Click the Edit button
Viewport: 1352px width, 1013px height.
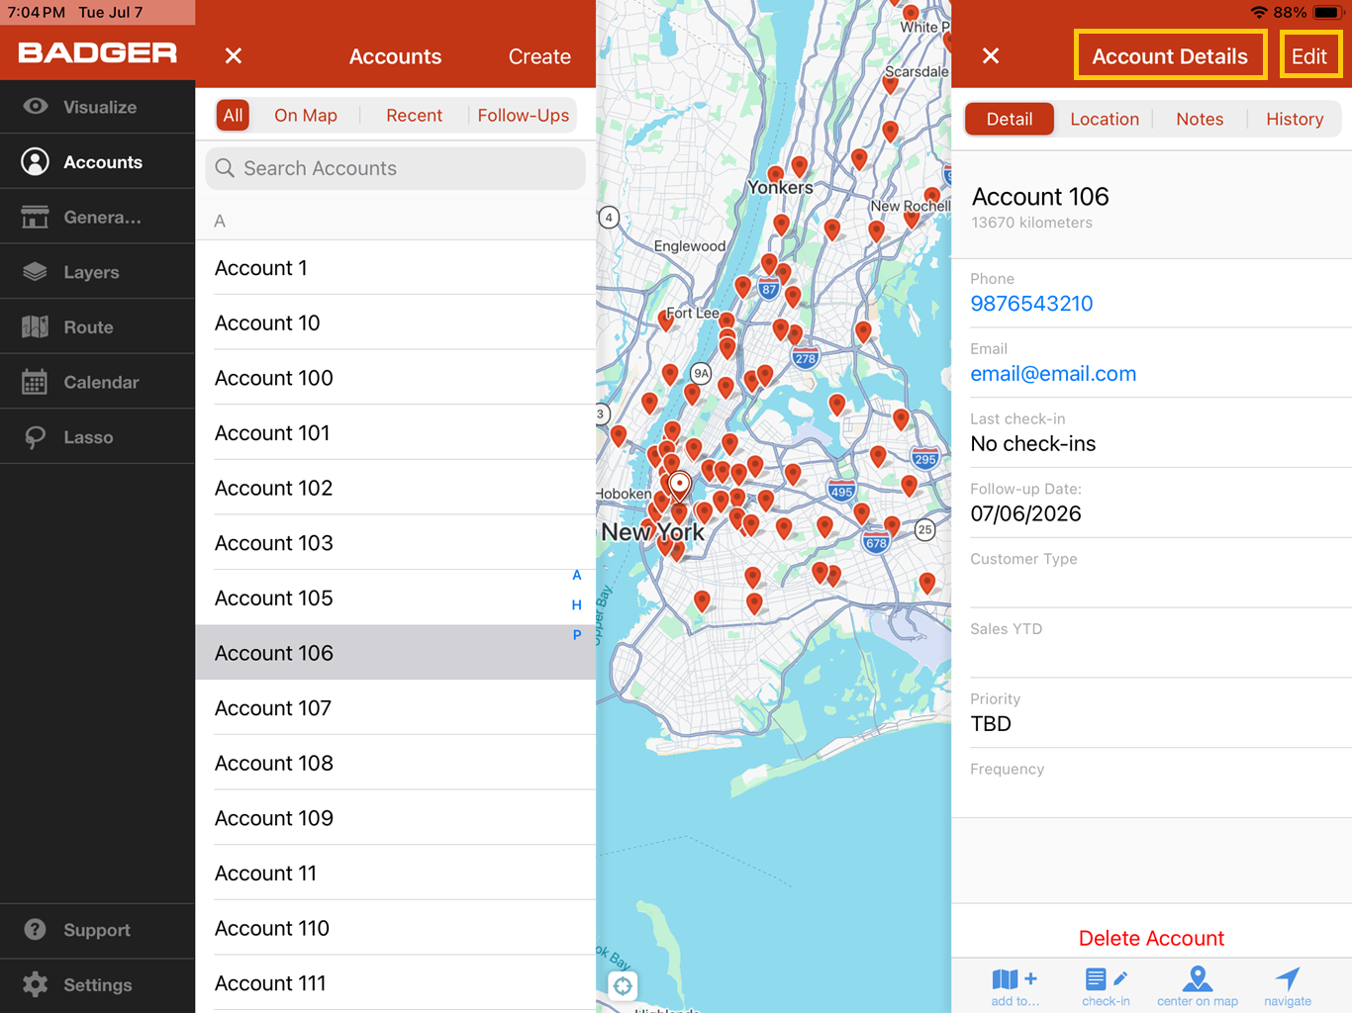point(1309,56)
